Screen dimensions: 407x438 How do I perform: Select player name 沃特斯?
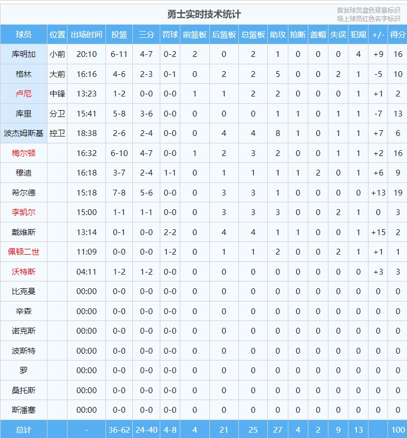[24, 272]
